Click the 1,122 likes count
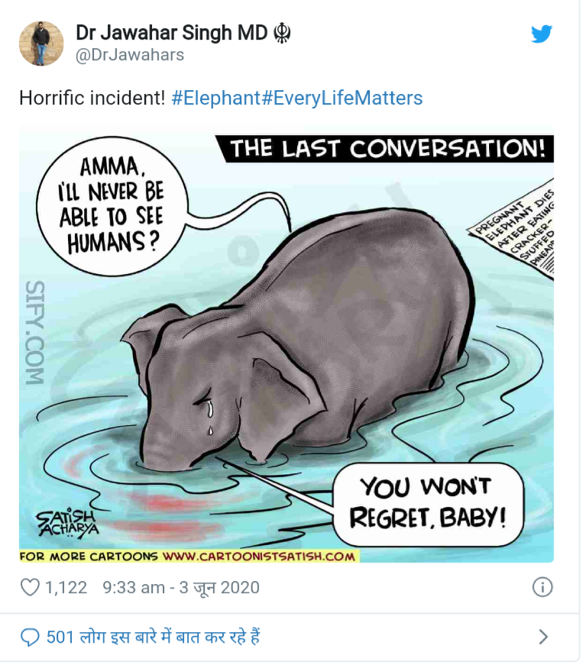The image size is (586, 668). [x=66, y=588]
